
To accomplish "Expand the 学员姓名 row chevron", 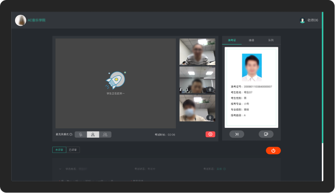I will [x=60, y=169].
